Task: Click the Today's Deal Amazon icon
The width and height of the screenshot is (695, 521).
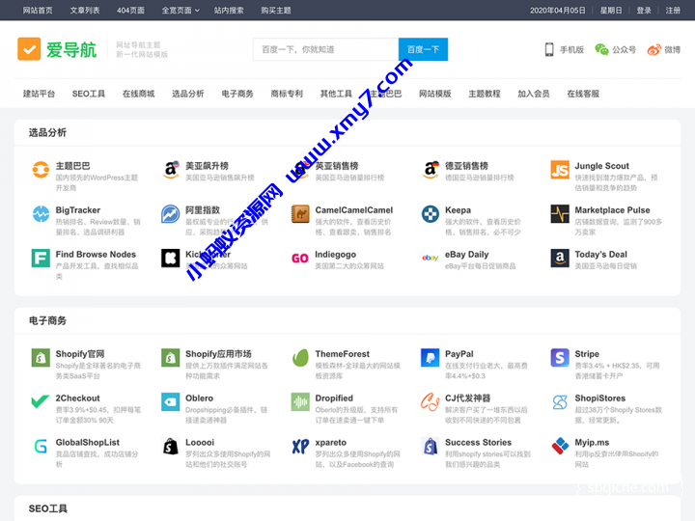Action: 560,259
